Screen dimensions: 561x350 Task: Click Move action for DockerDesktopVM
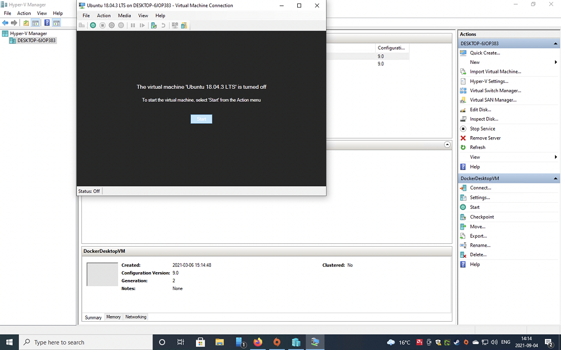pos(478,227)
